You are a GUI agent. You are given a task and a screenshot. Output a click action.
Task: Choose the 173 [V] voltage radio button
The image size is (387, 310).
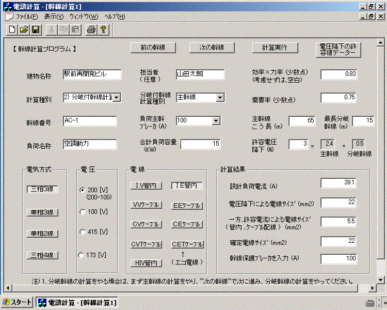pyautogui.click(x=81, y=255)
